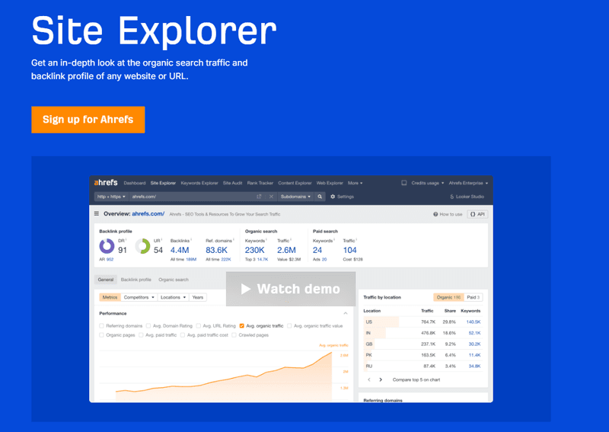Open the Dashboard nav item
The height and width of the screenshot is (432, 609).
(x=135, y=183)
